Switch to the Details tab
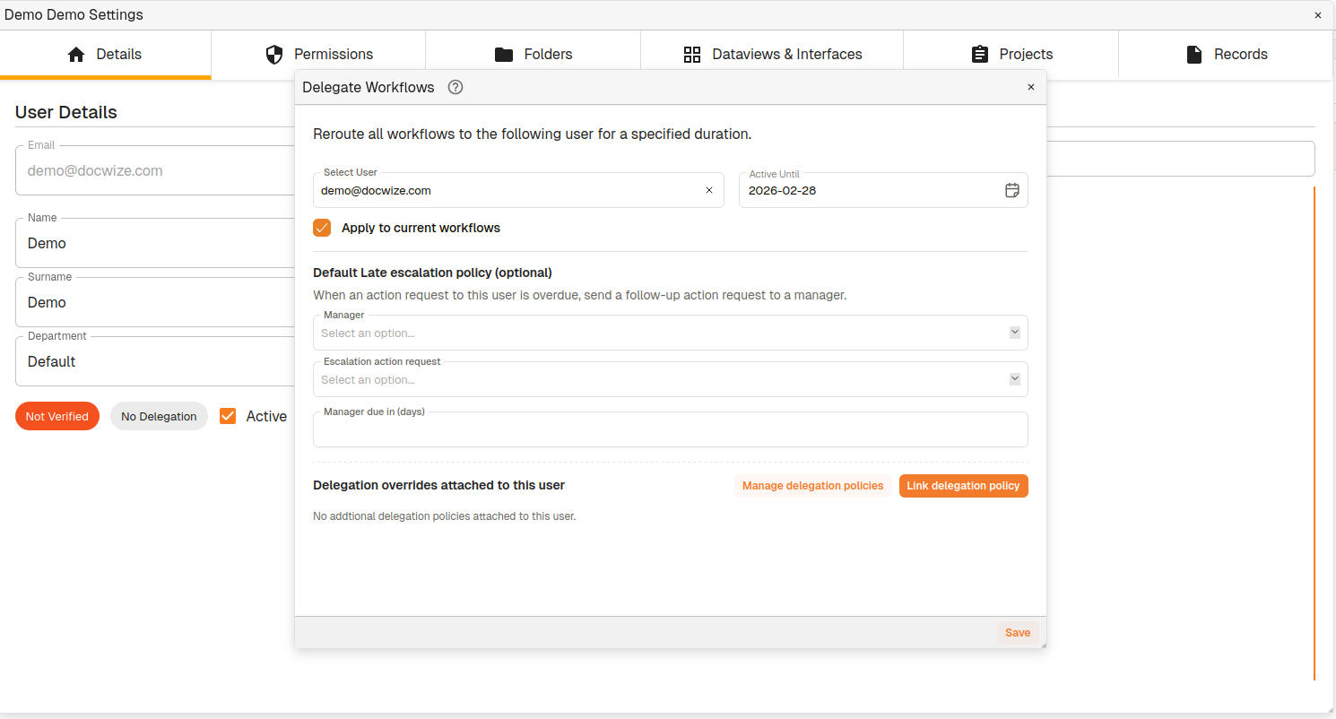The image size is (1336, 719). click(105, 55)
